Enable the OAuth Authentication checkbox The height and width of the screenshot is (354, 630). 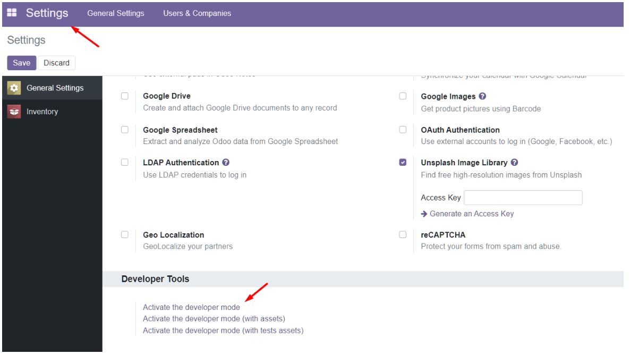point(403,130)
